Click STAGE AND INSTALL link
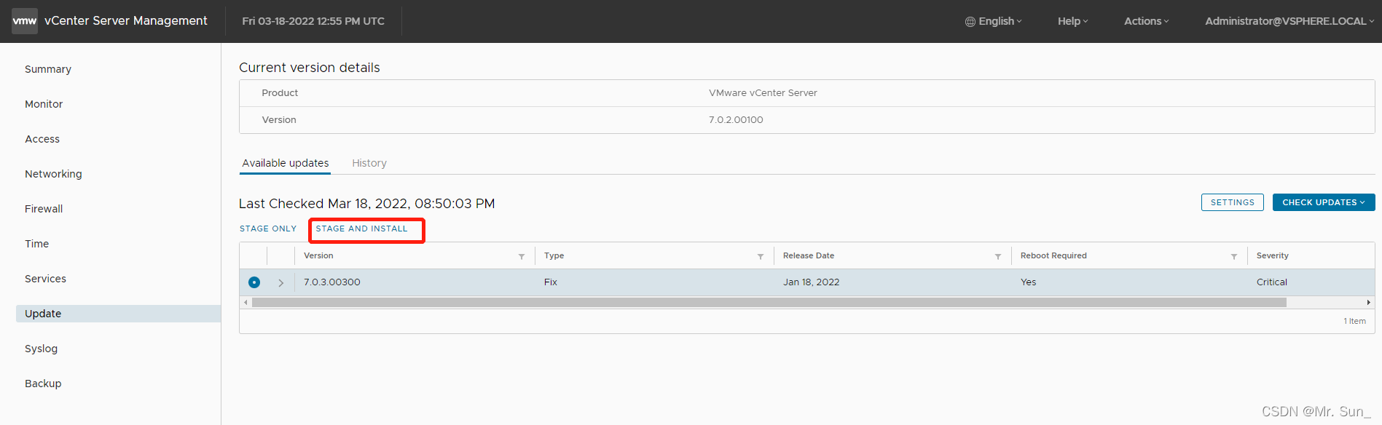1382x425 pixels. [x=361, y=229]
